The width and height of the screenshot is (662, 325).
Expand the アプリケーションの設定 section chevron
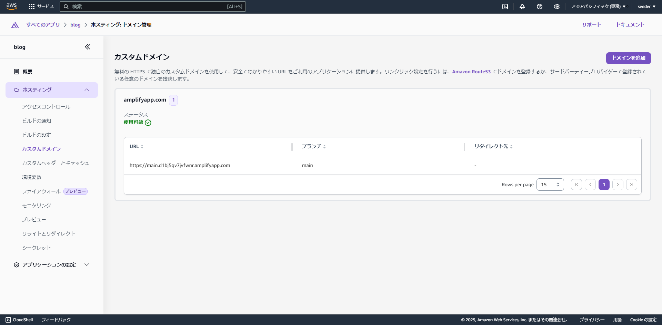point(87,265)
